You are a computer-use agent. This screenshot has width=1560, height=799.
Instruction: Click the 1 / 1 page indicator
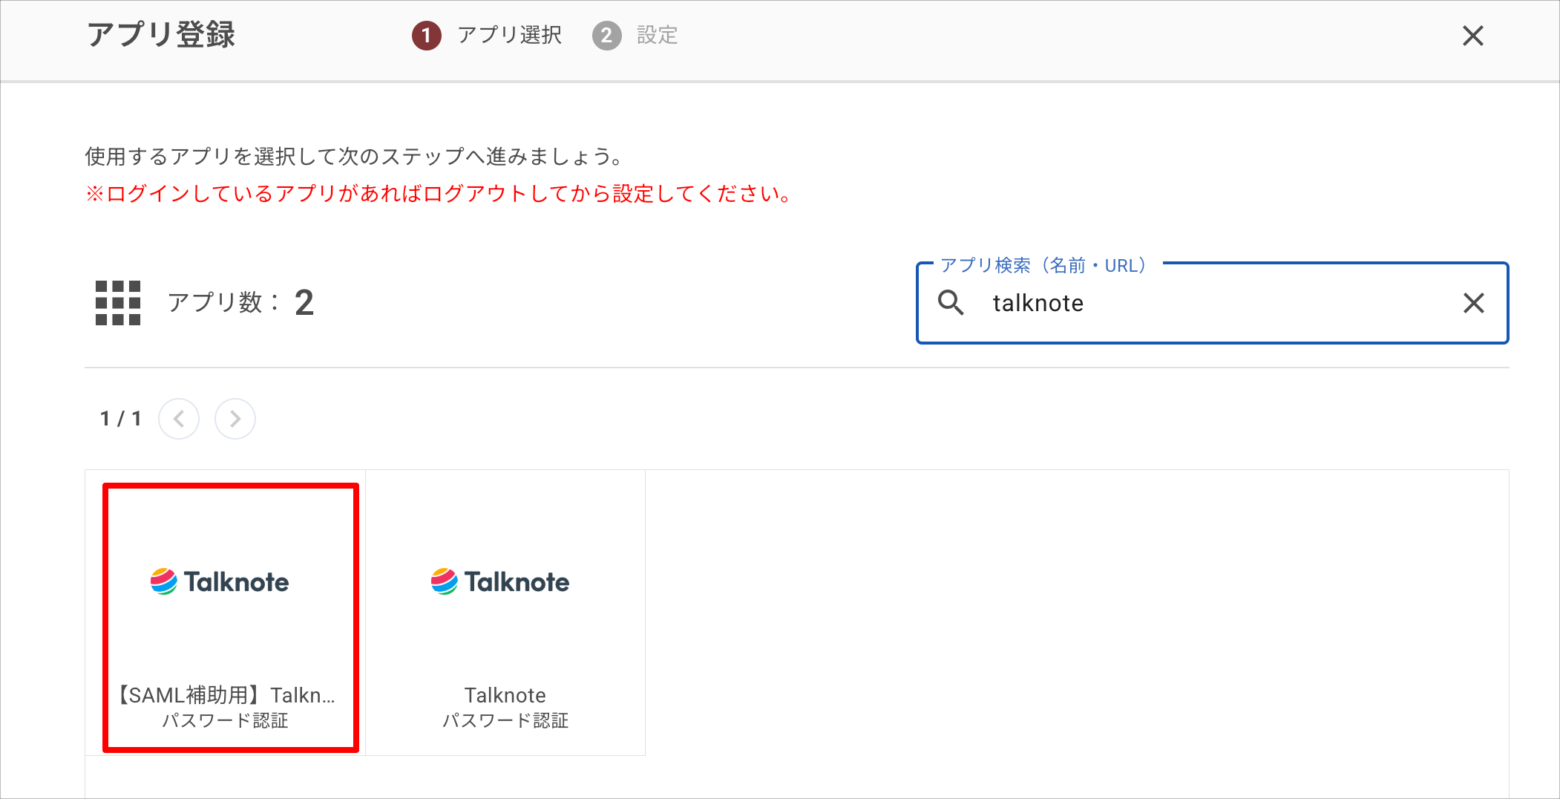click(x=120, y=419)
